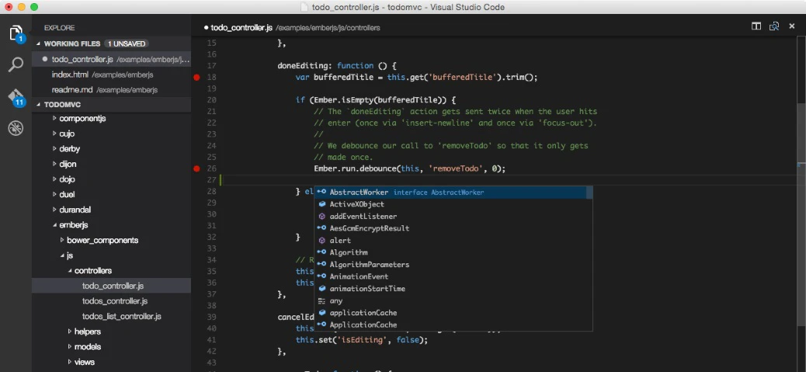Click the open changes preview icon
Image resolution: width=806 pixels, height=372 pixels.
(x=773, y=26)
